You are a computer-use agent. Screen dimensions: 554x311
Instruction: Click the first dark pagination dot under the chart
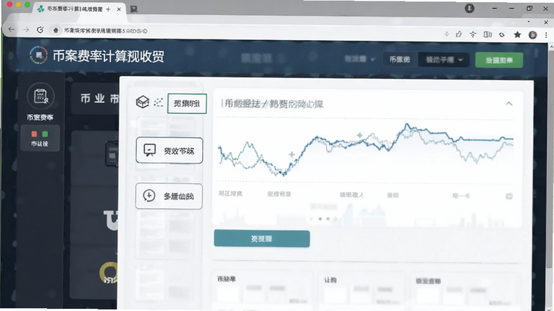click(320, 219)
